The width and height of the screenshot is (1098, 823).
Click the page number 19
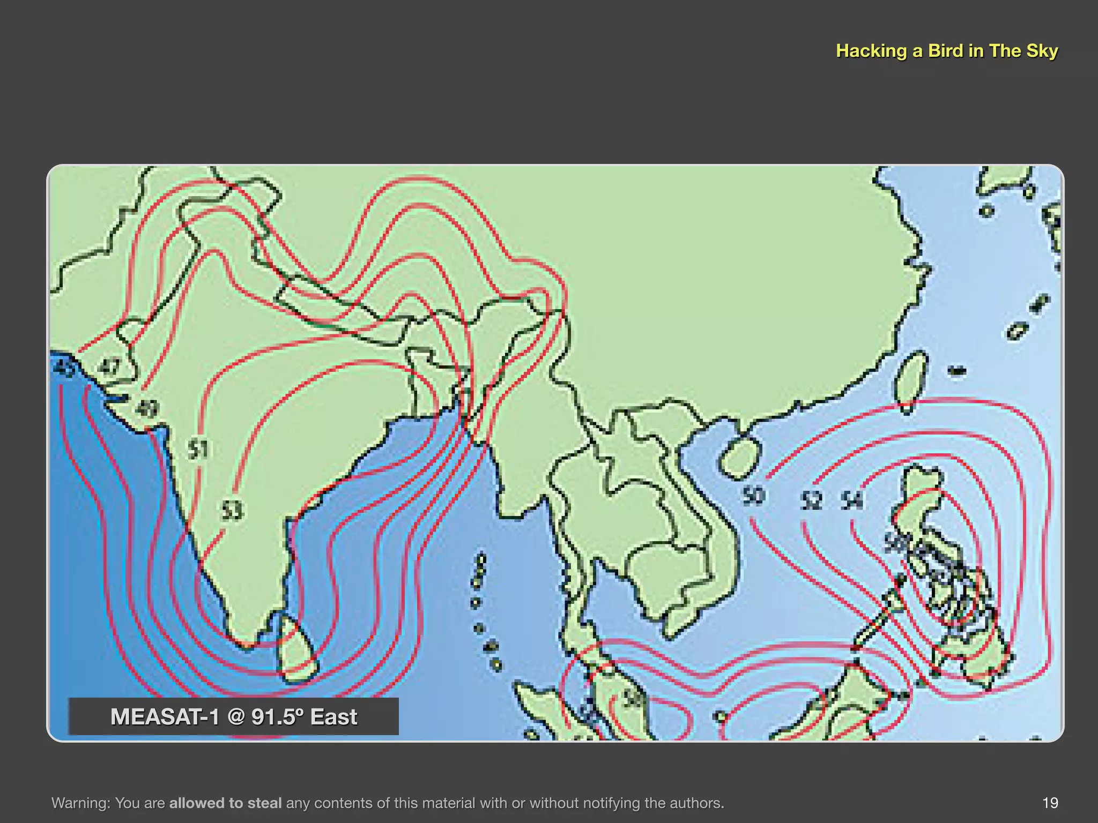point(1050,803)
